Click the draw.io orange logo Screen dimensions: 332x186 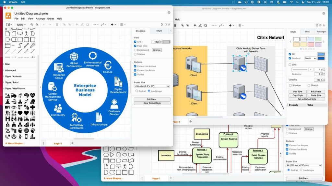8,15
